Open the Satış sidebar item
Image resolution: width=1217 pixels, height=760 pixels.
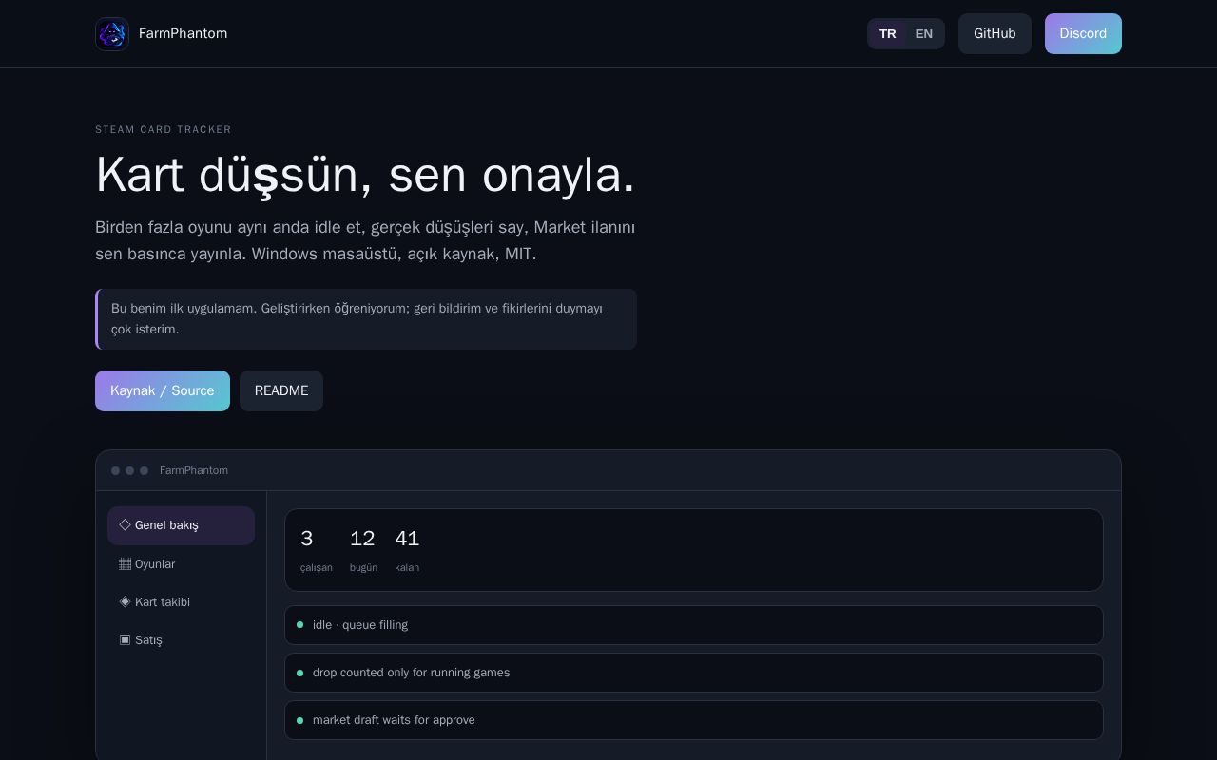[181, 640]
